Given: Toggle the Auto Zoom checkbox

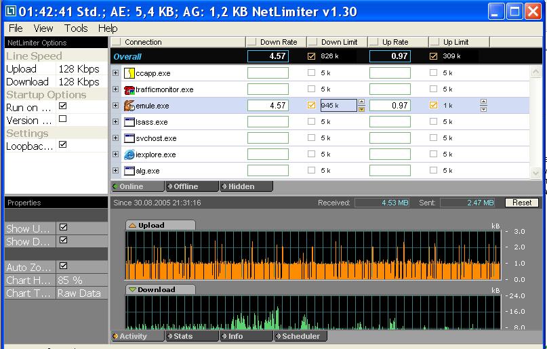Looking at the screenshot, I should coord(63,266).
